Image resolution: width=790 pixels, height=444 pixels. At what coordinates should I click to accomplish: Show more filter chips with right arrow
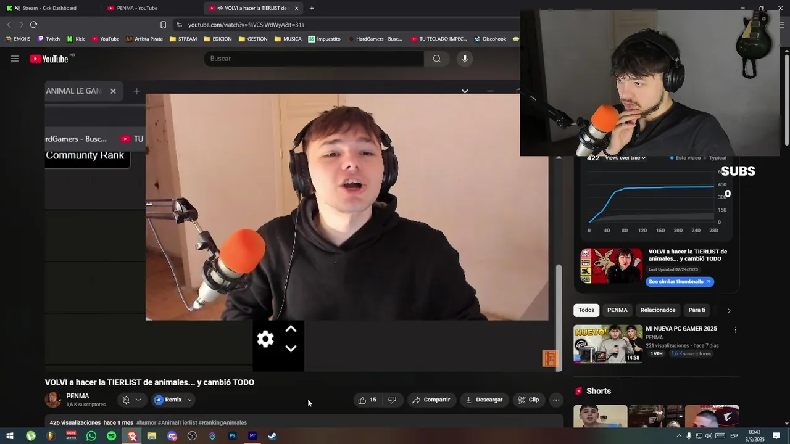click(x=728, y=310)
